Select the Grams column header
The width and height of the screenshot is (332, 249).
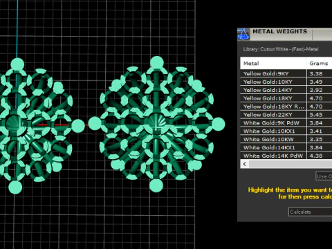pyautogui.click(x=320, y=63)
